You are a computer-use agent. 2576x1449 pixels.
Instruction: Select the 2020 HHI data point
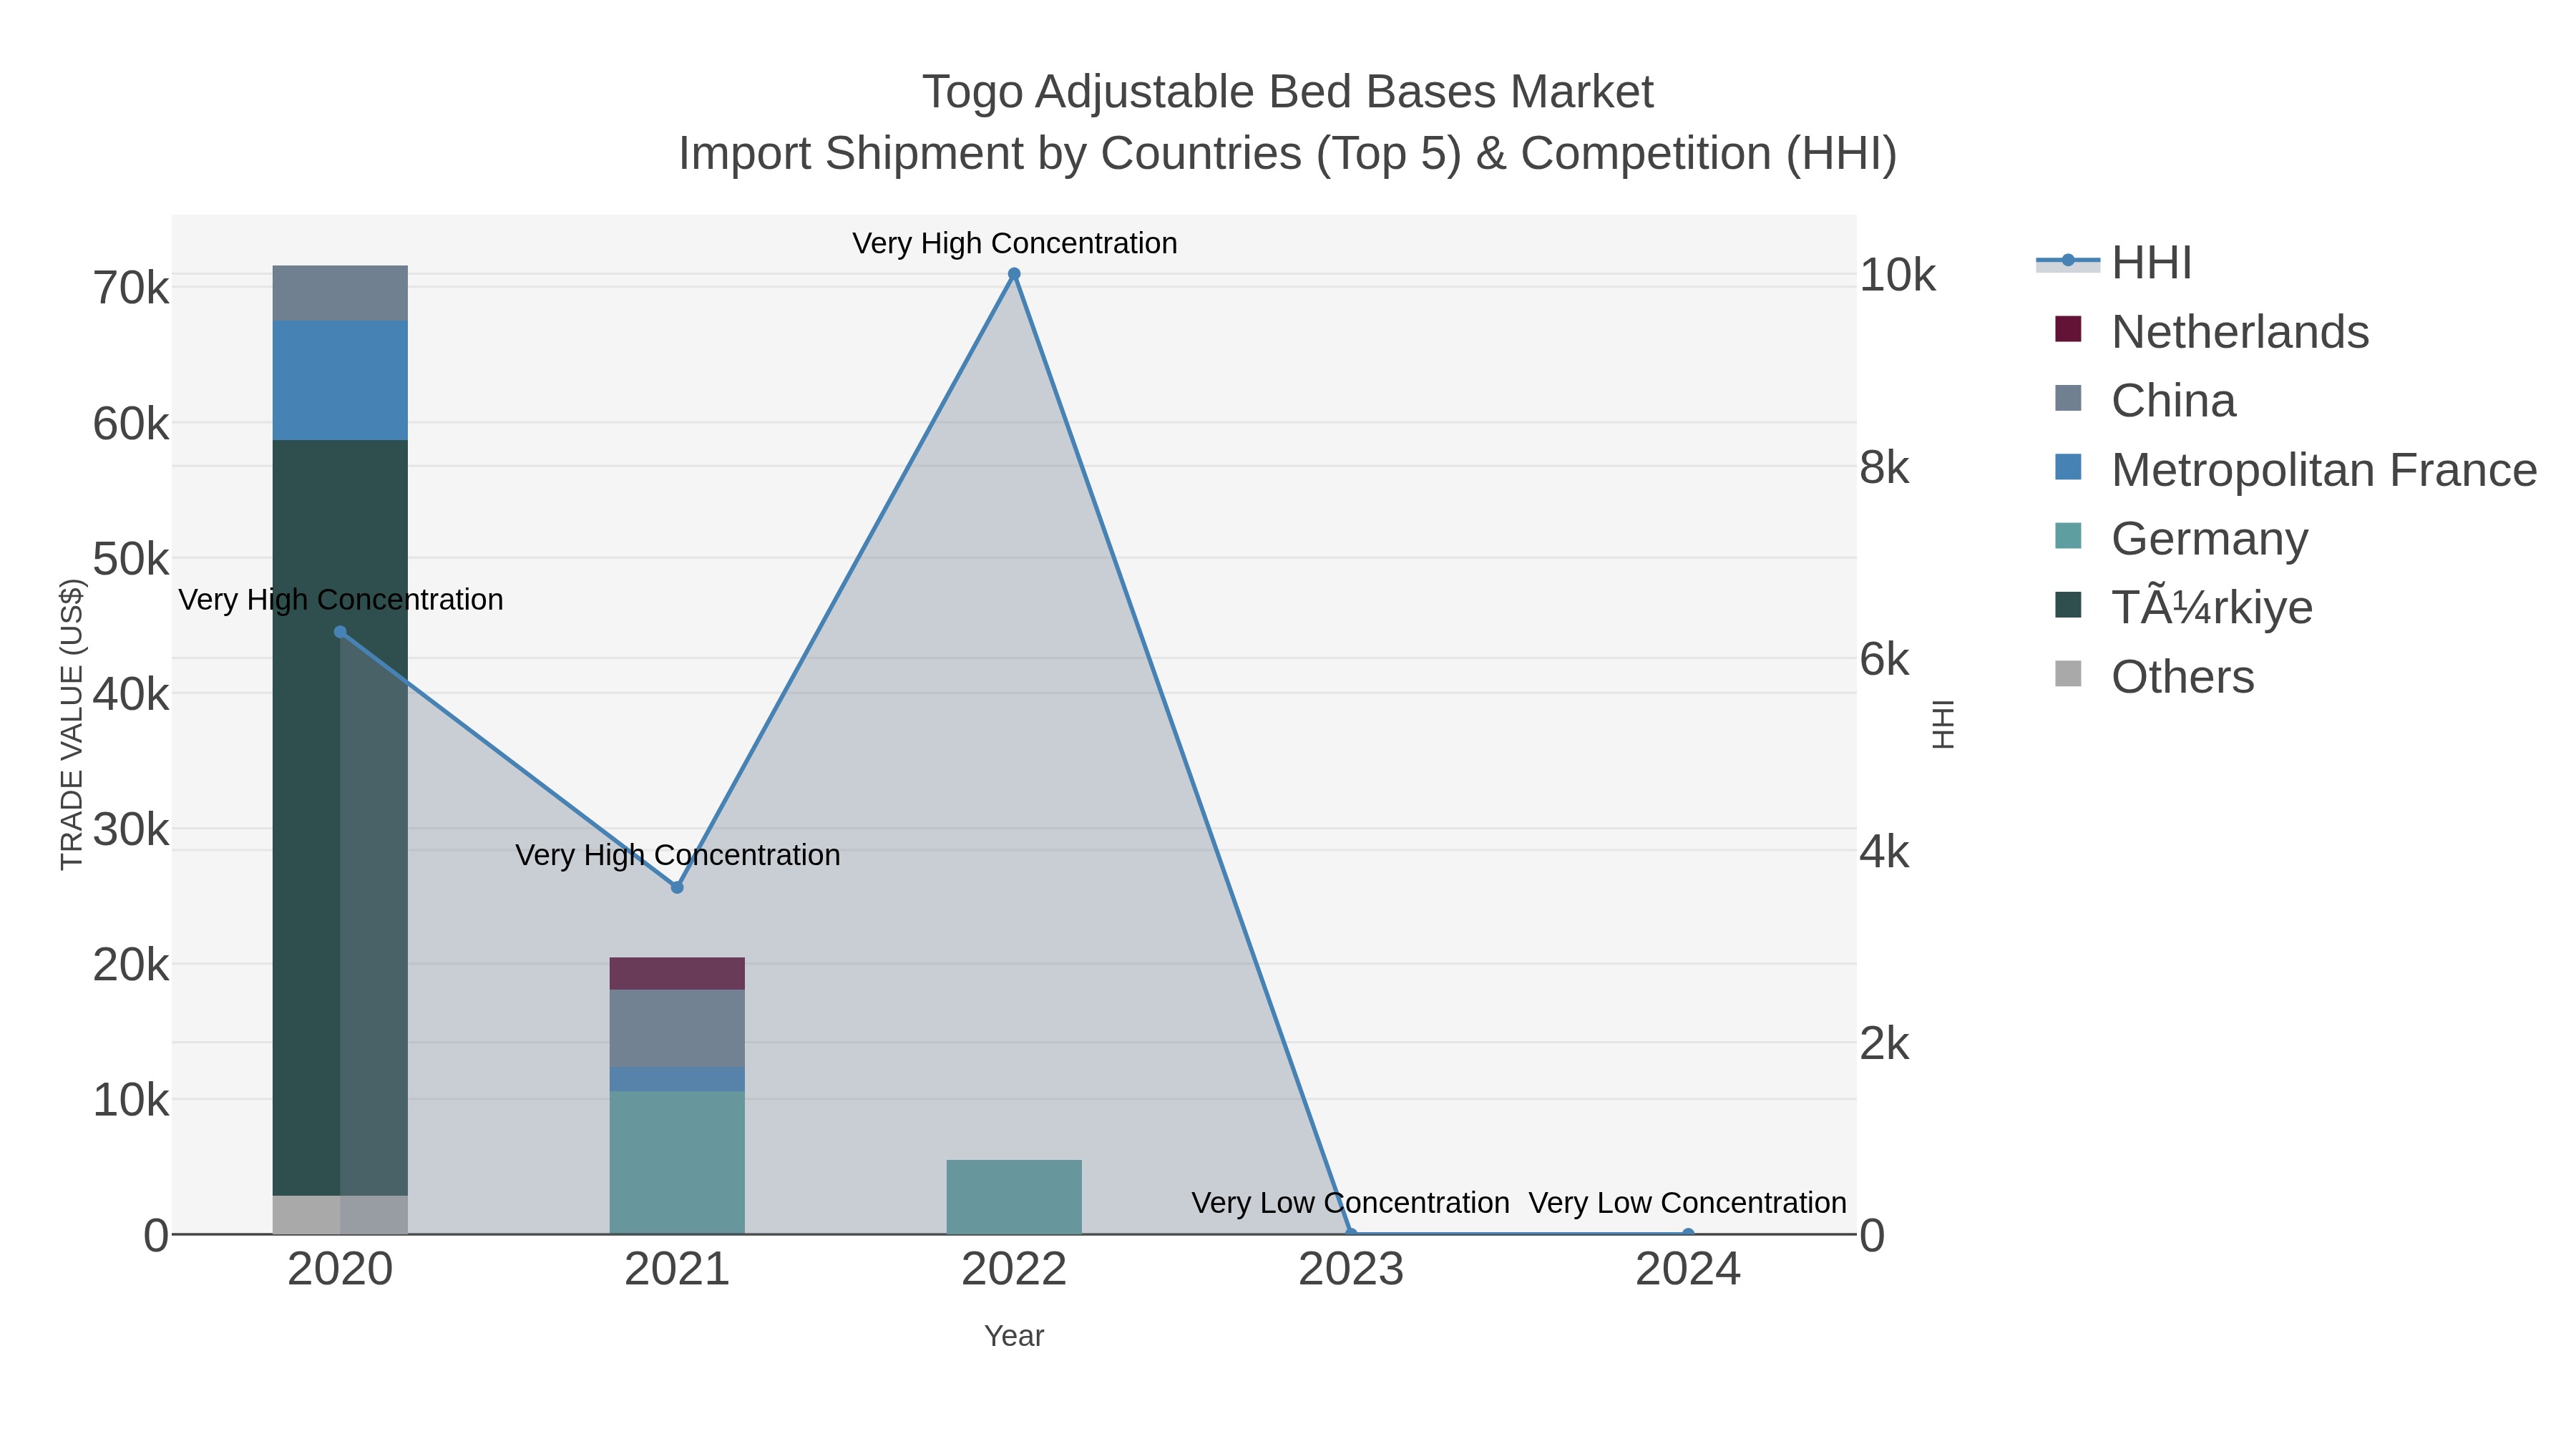340,632
